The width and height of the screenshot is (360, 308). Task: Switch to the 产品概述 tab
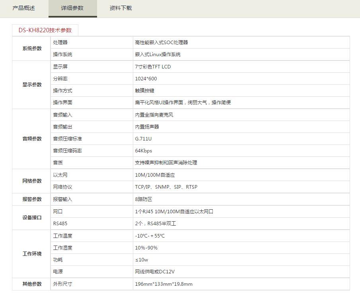tap(23, 8)
